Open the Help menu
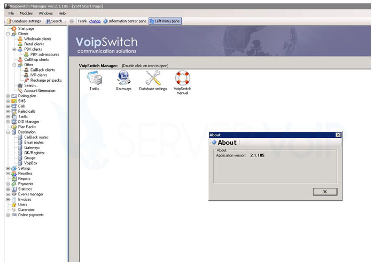The height and width of the screenshot is (267, 374). point(62,13)
